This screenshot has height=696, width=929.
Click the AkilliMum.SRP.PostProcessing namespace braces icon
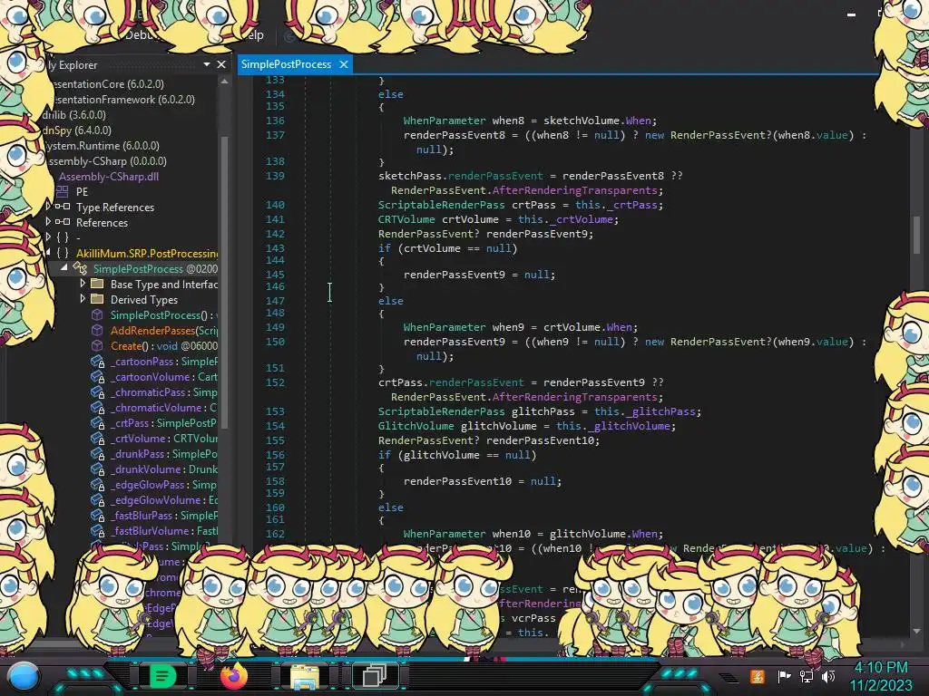point(63,254)
